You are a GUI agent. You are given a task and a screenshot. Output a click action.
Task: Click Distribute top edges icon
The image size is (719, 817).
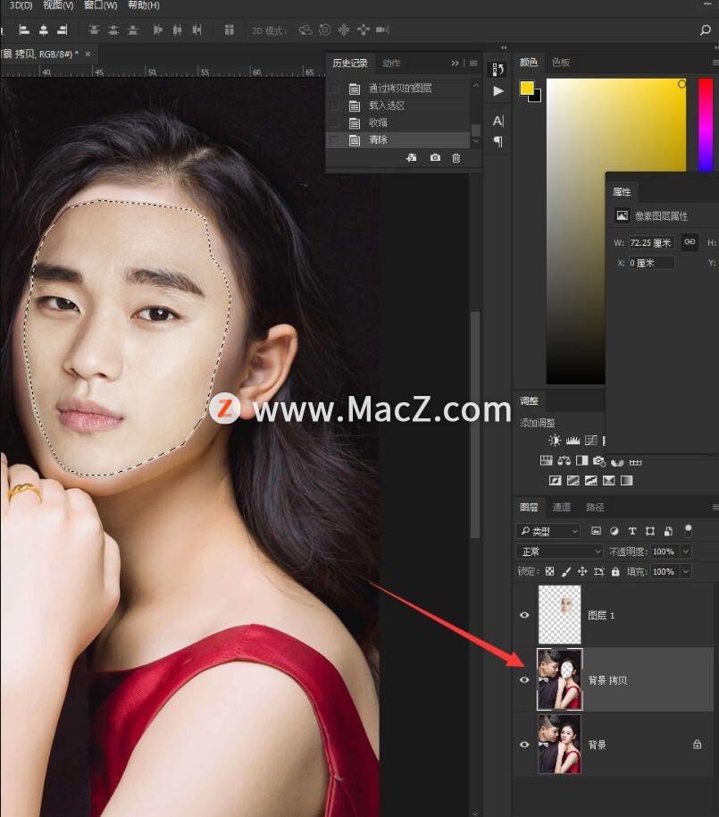pos(94,30)
